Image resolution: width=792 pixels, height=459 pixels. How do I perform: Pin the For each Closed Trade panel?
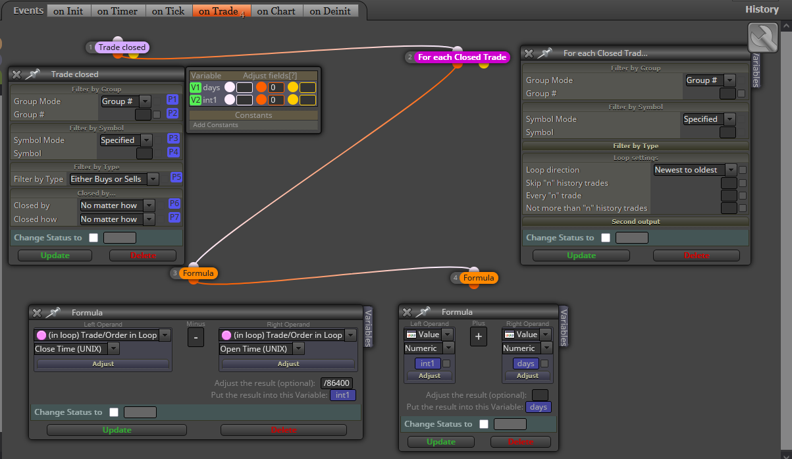click(x=545, y=53)
